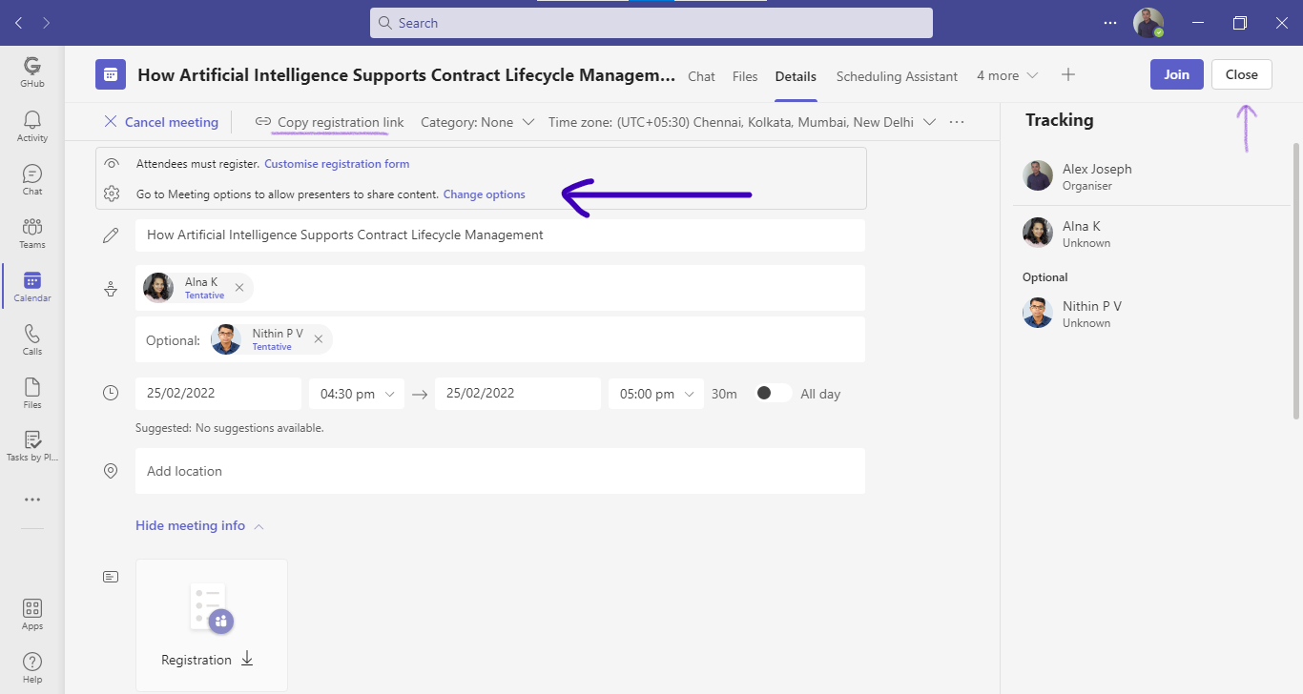
Task: Switch to the Scheduling Assistant tab
Action: click(896, 75)
